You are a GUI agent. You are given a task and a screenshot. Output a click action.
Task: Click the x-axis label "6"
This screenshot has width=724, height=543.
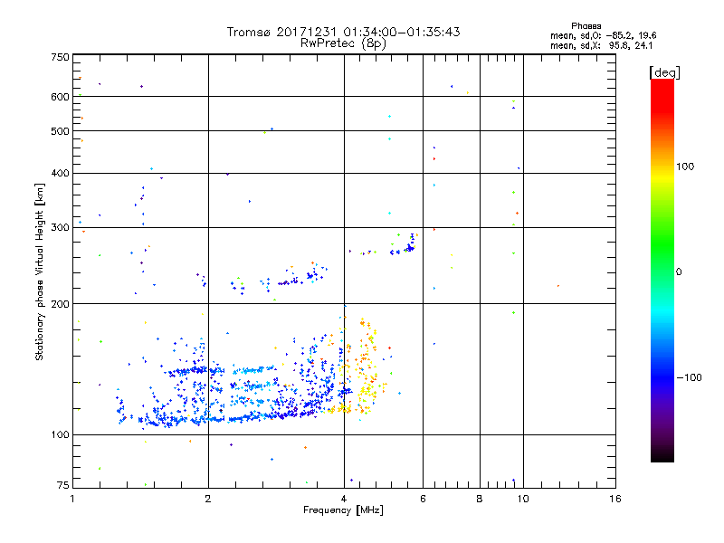(423, 499)
